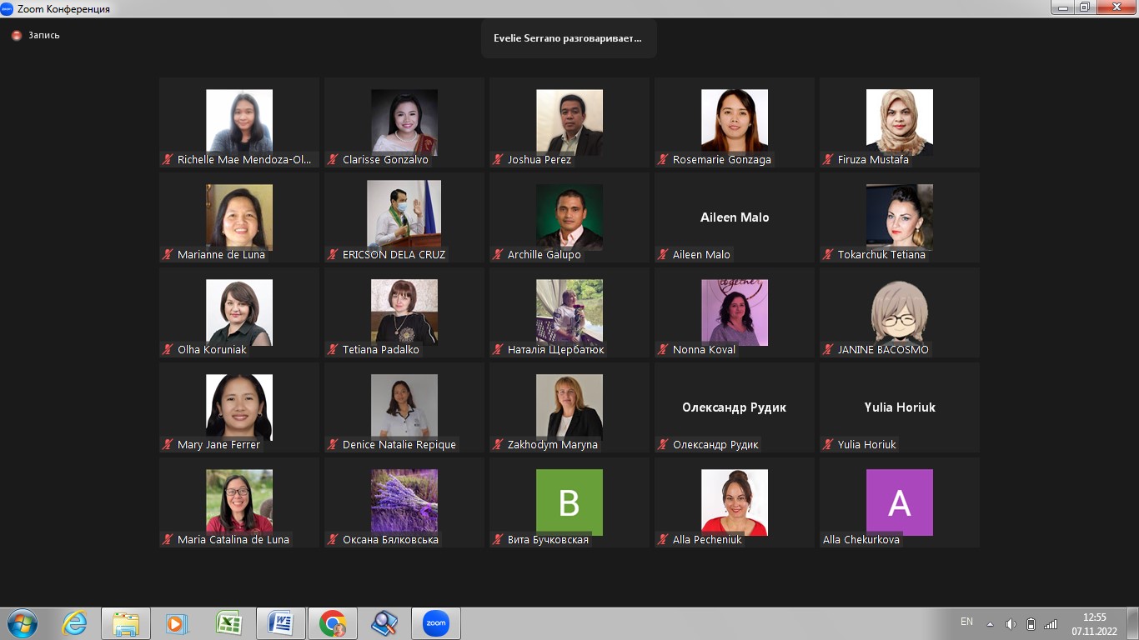1139x640 pixels.
Task: Click the taskbar clock showing 12:55
Action: pyautogui.click(x=1094, y=624)
